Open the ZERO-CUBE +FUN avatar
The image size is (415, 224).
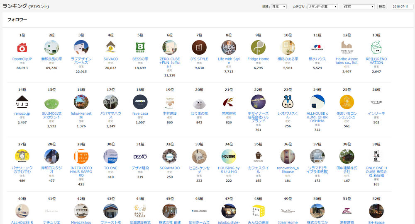170,48
